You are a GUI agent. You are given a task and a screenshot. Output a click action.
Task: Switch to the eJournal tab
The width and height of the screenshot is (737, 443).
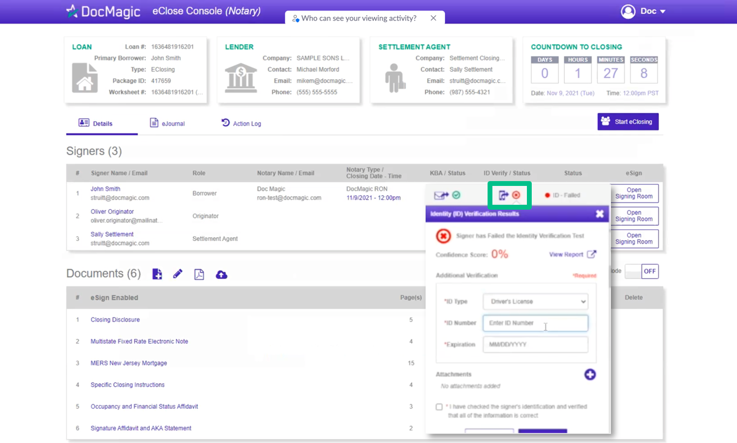[x=167, y=123]
